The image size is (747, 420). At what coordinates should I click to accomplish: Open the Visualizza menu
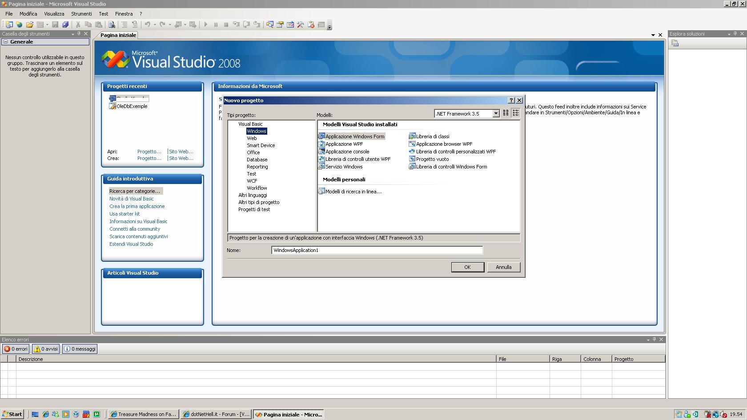tap(54, 14)
